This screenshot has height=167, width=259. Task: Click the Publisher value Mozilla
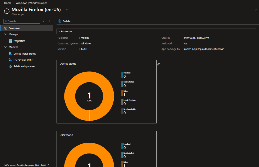(x=85, y=38)
